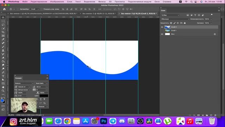Select the Move tool in toolbar
Viewport: 225px width, 127px height.
click(3, 17)
